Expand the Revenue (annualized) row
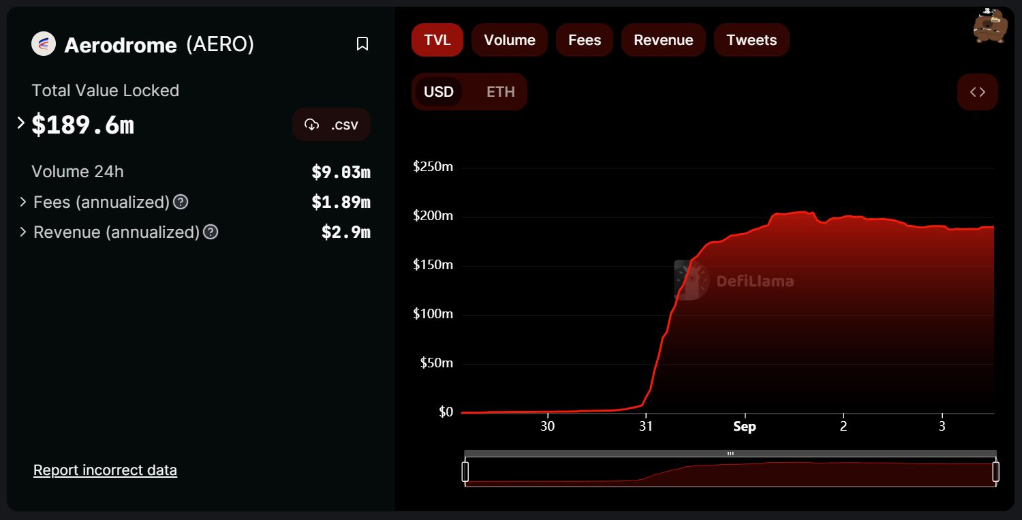 23,232
